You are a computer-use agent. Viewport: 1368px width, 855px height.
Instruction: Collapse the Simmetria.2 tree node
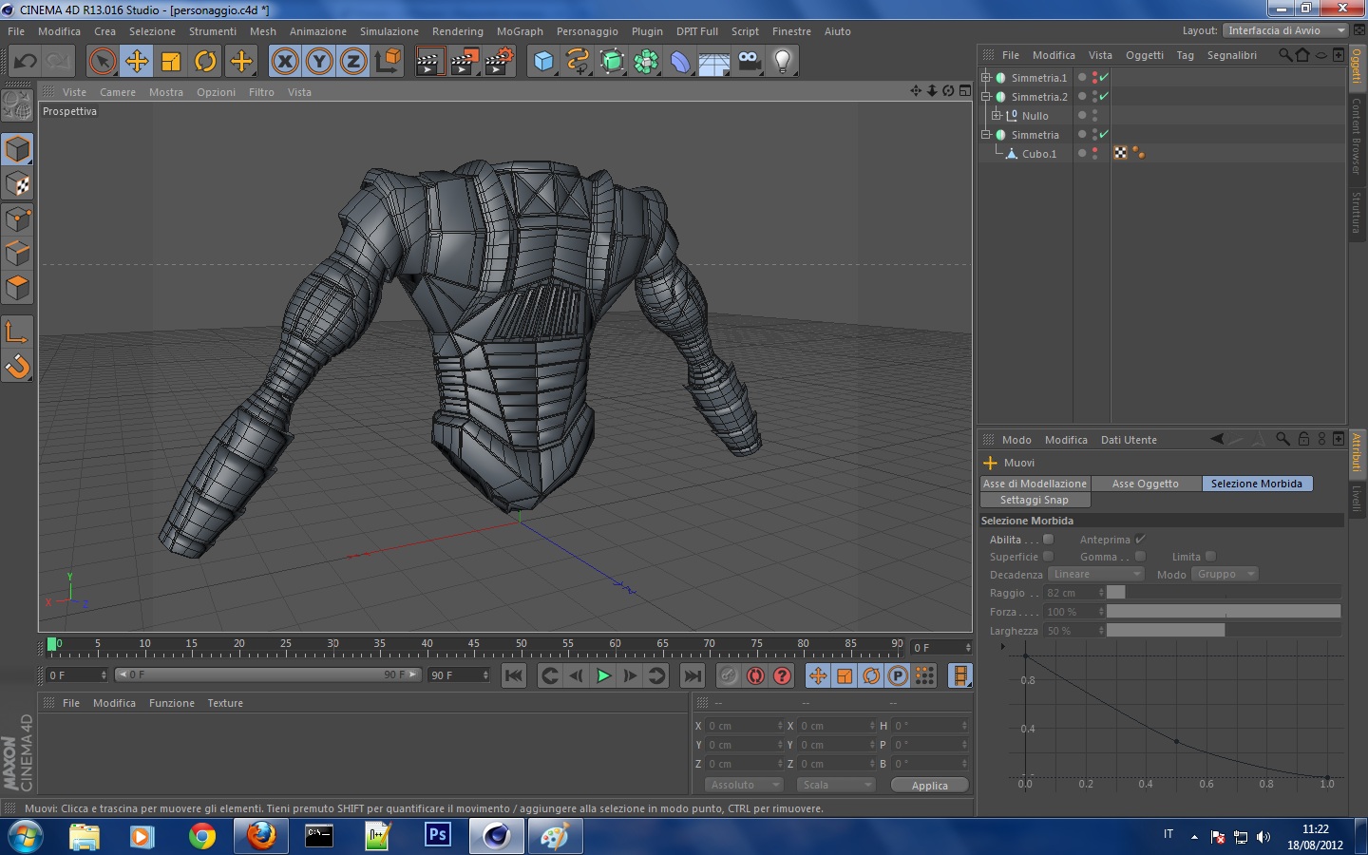[x=986, y=97]
